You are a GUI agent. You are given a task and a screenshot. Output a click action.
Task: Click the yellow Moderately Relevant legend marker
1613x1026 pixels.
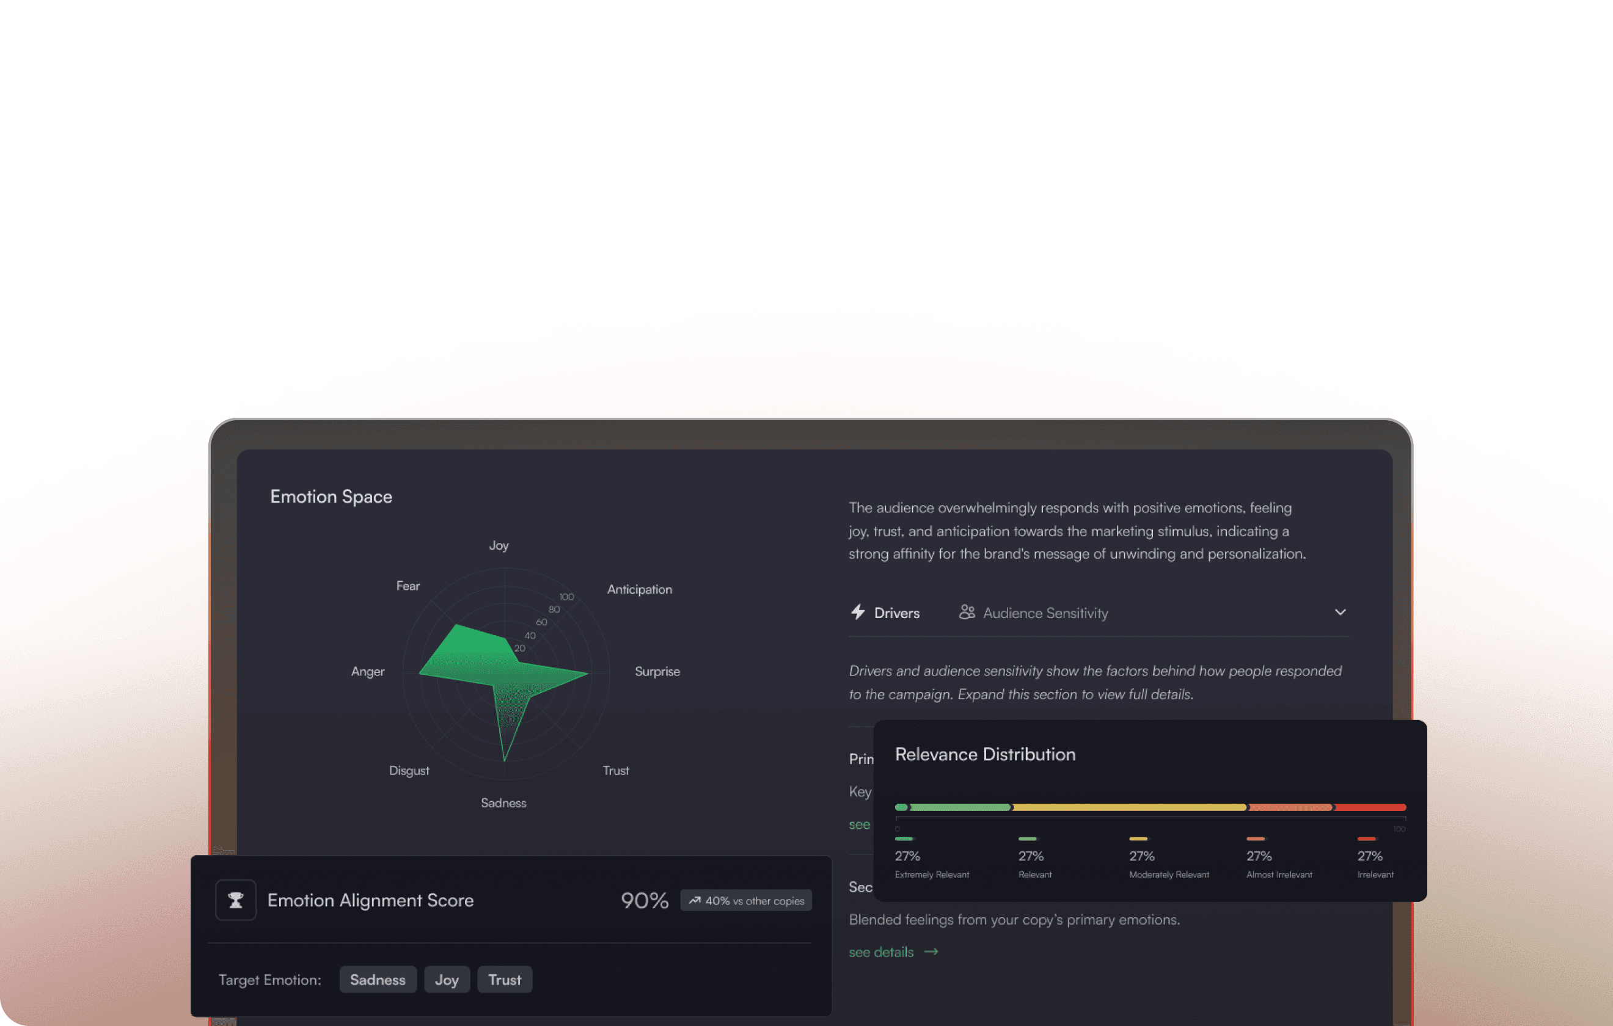[1138, 839]
